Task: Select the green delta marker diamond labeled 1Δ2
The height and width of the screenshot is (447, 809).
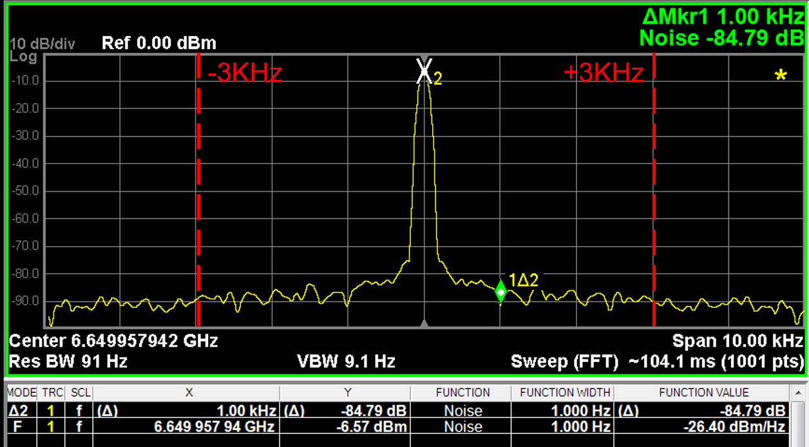Action: coord(502,291)
